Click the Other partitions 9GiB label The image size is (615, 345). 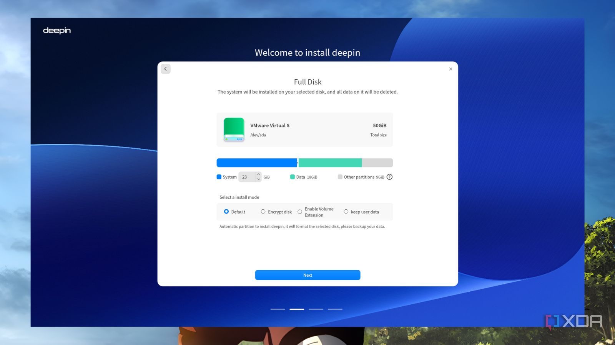[364, 177]
